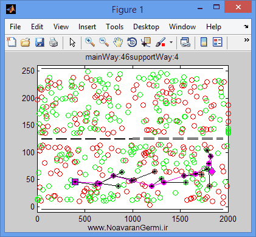256x237 pixels.
Task: Click the x-axis tick label 500
Action: coord(85,219)
